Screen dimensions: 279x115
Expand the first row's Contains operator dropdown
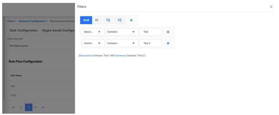click(122, 32)
